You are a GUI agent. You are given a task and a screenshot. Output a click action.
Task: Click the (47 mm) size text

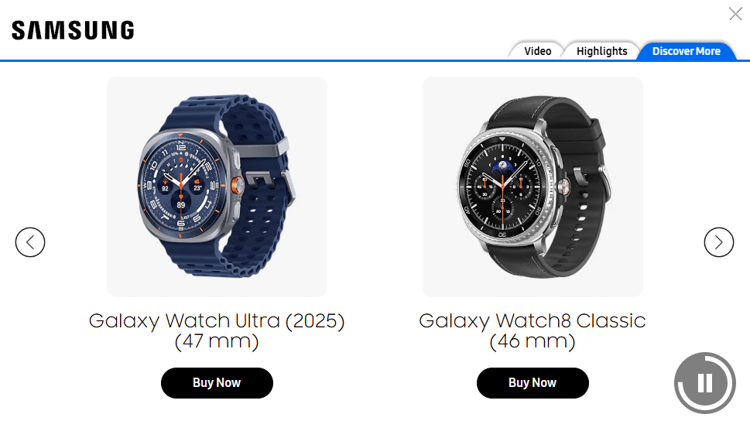(x=217, y=341)
